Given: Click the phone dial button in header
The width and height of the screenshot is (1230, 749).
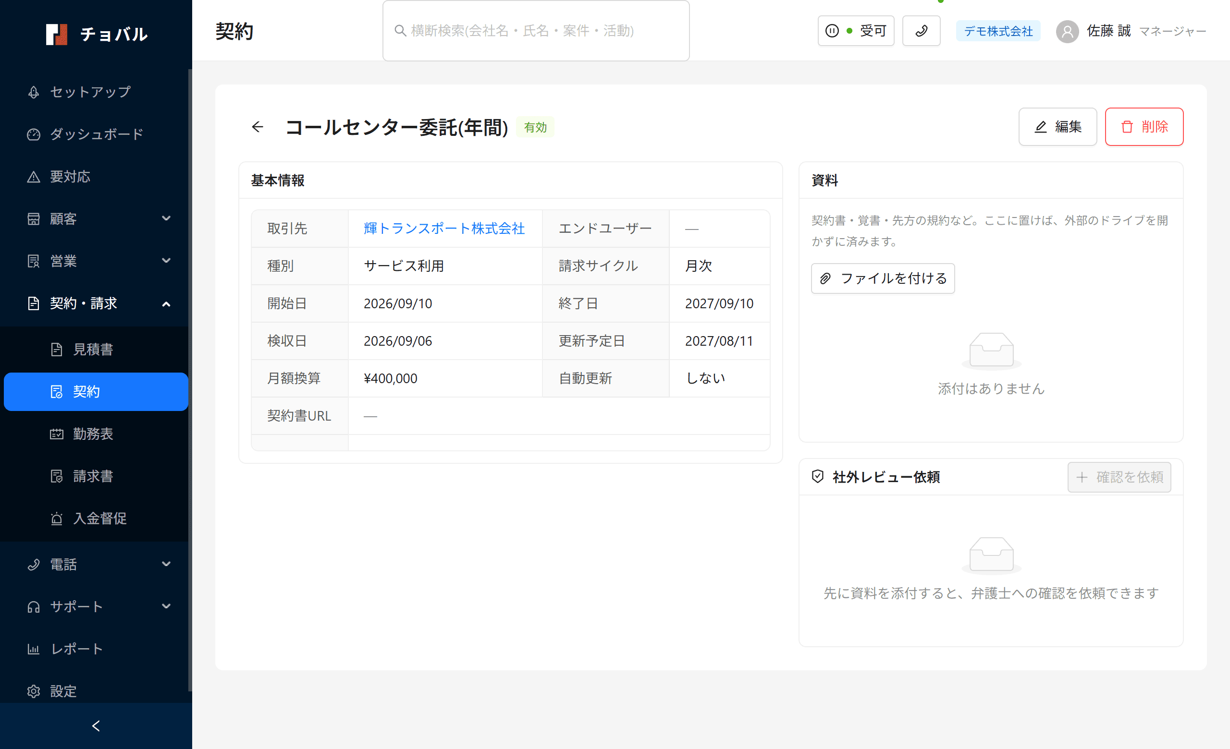Looking at the screenshot, I should (921, 31).
